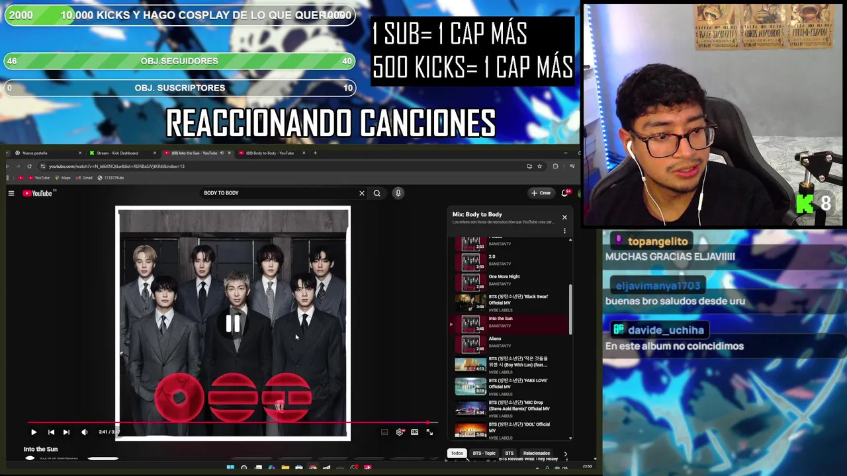Screen dimensions: 847x476
Task: Switch to the 'Nueva pestaña' browser tab
Action: click(48, 153)
